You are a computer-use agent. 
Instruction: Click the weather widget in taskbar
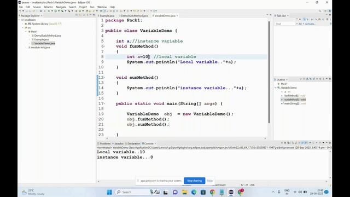[33, 192]
